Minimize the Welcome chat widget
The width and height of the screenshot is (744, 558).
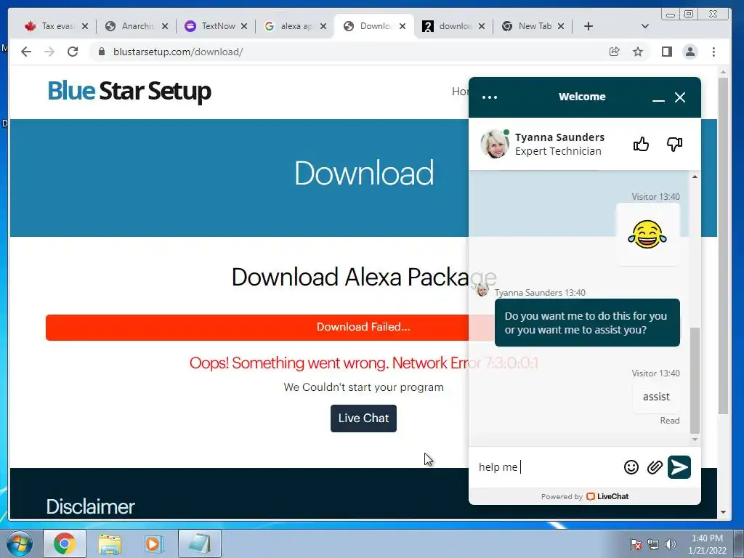[x=658, y=98]
